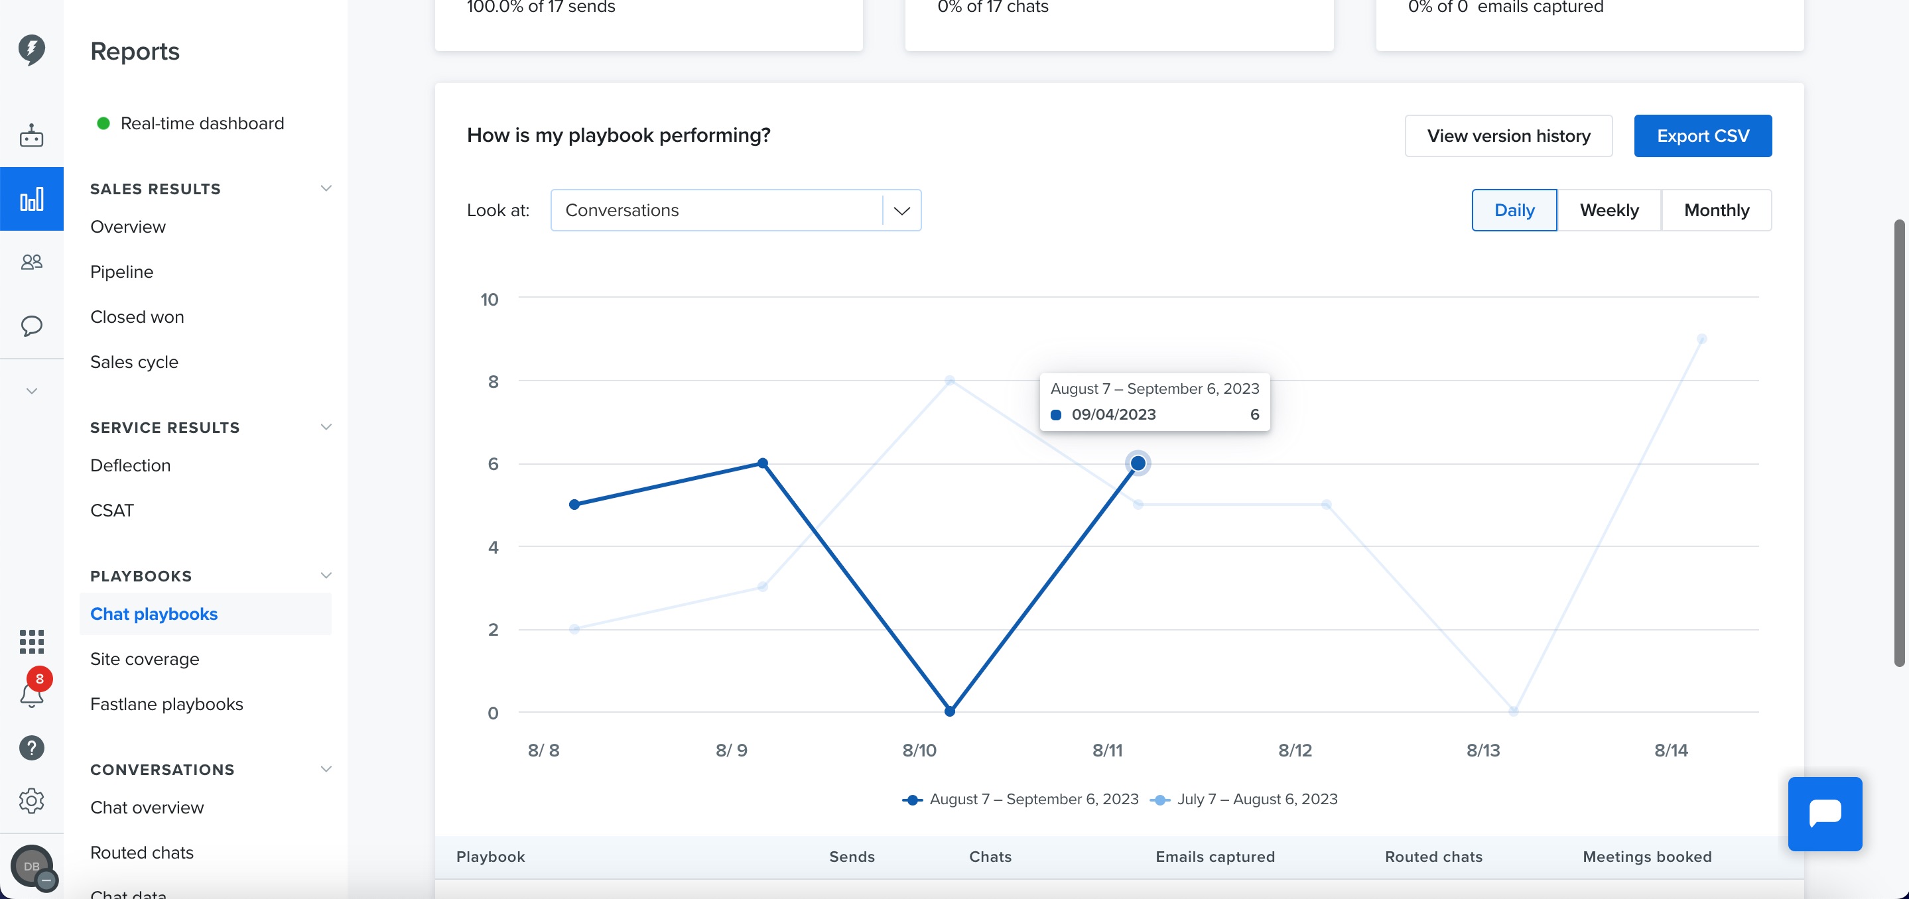
Task: Collapse the Playbooks section
Action: click(x=325, y=575)
